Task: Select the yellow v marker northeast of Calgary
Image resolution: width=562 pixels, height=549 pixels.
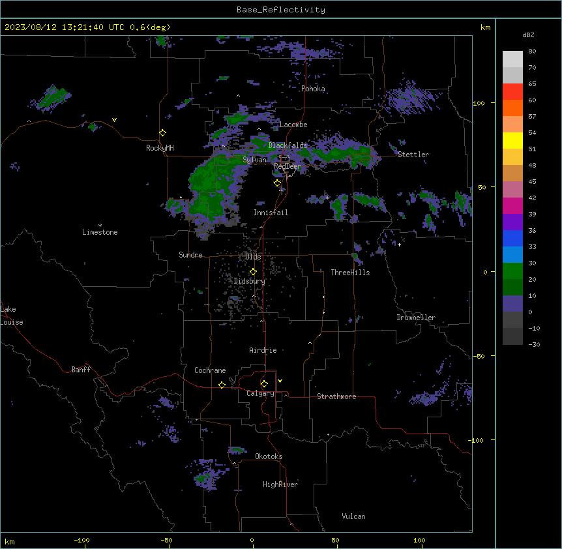Action: click(280, 381)
